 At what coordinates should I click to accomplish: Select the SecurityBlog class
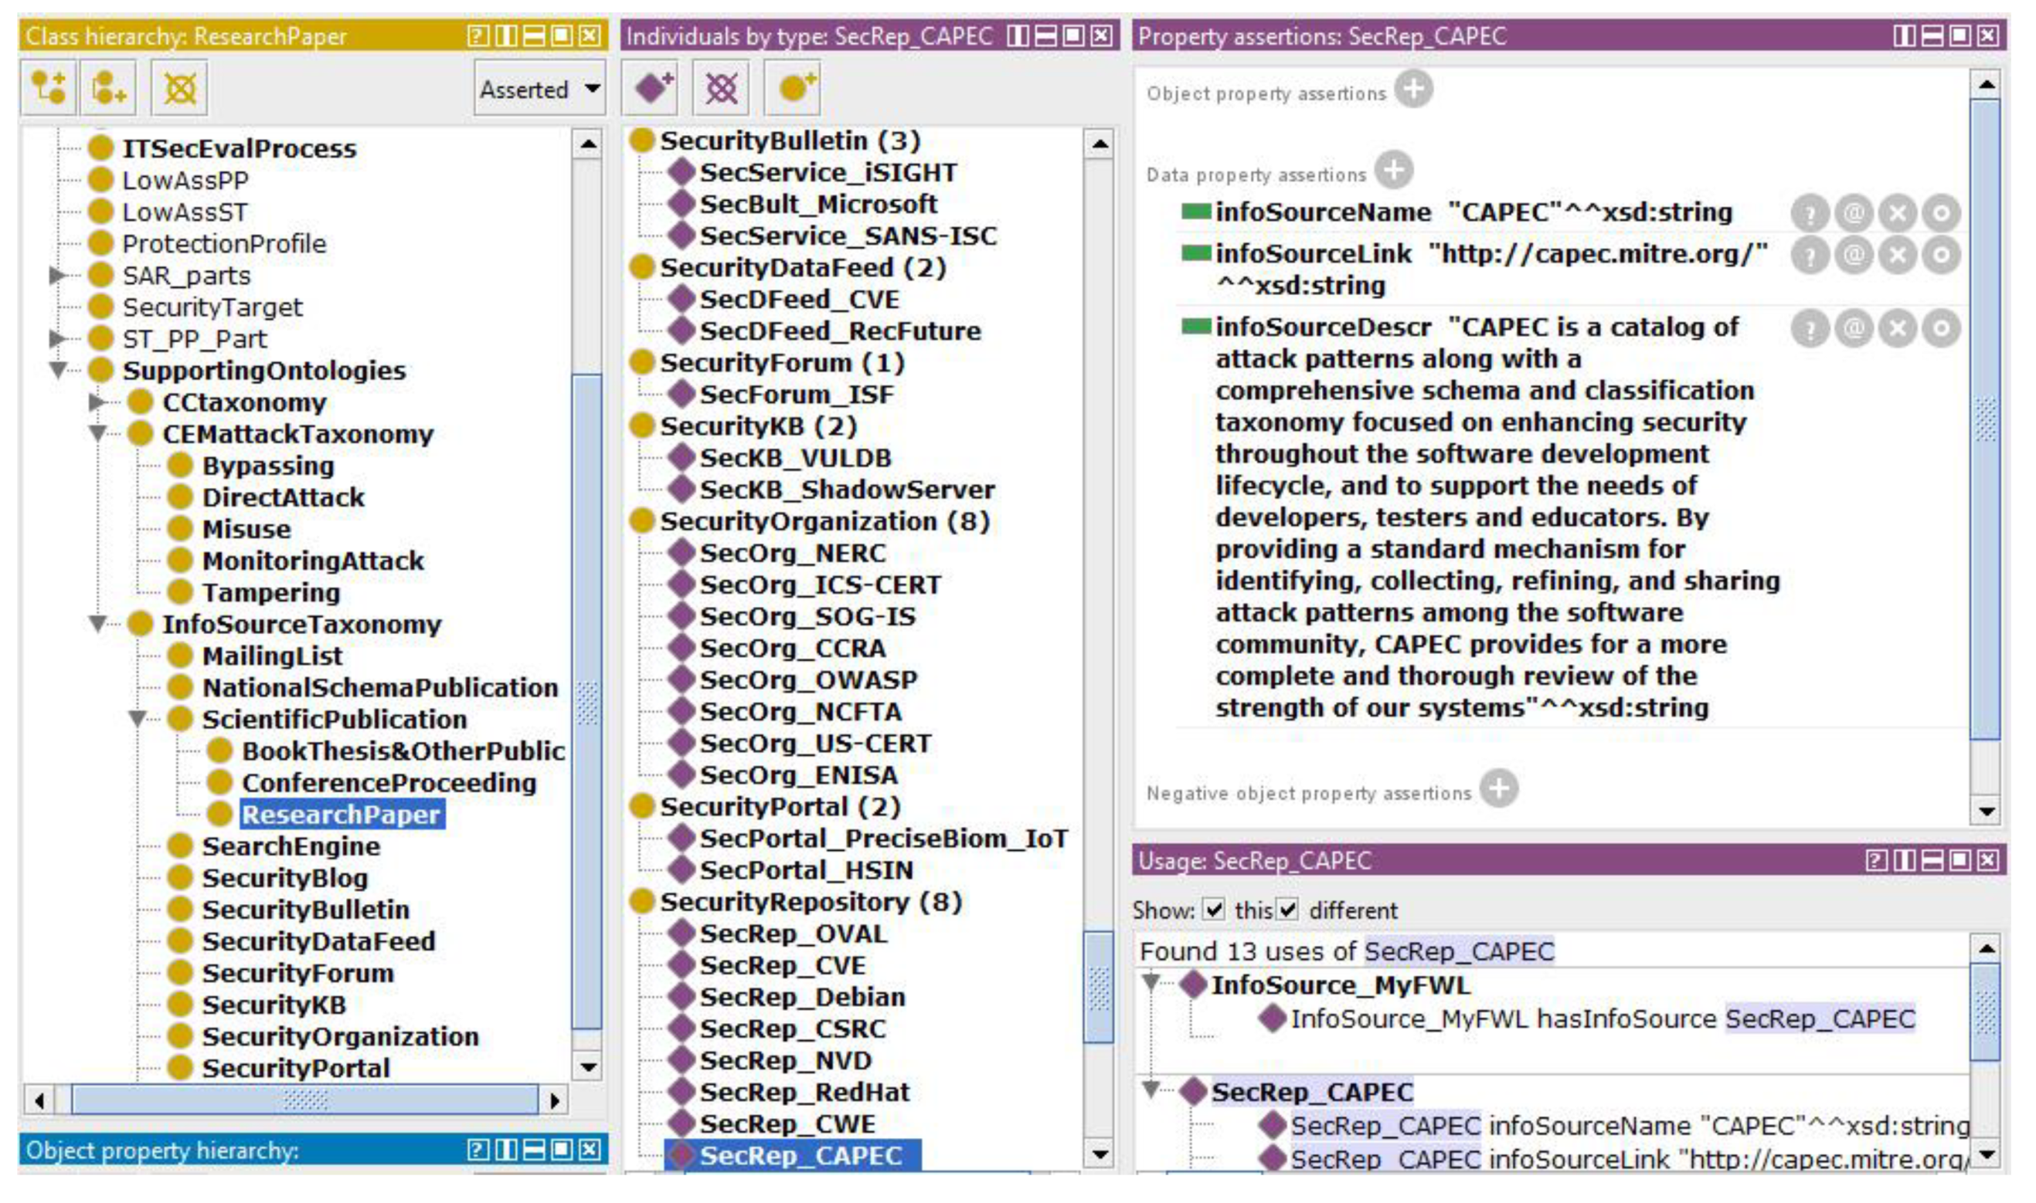tap(284, 878)
